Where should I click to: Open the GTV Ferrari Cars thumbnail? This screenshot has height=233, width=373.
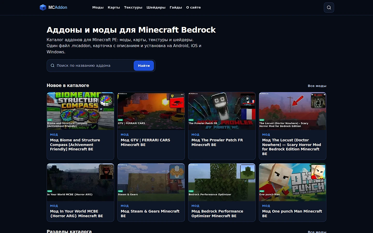[151, 111]
